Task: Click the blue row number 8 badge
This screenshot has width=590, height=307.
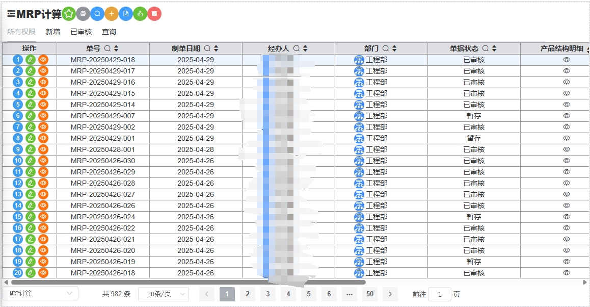Action: [18, 138]
